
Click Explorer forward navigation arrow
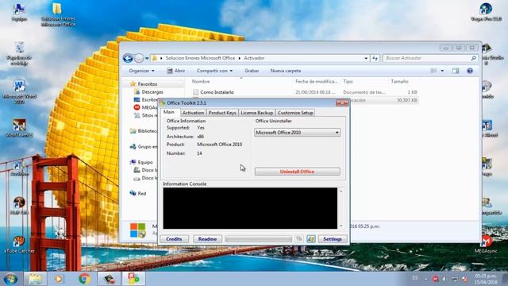(x=139, y=58)
